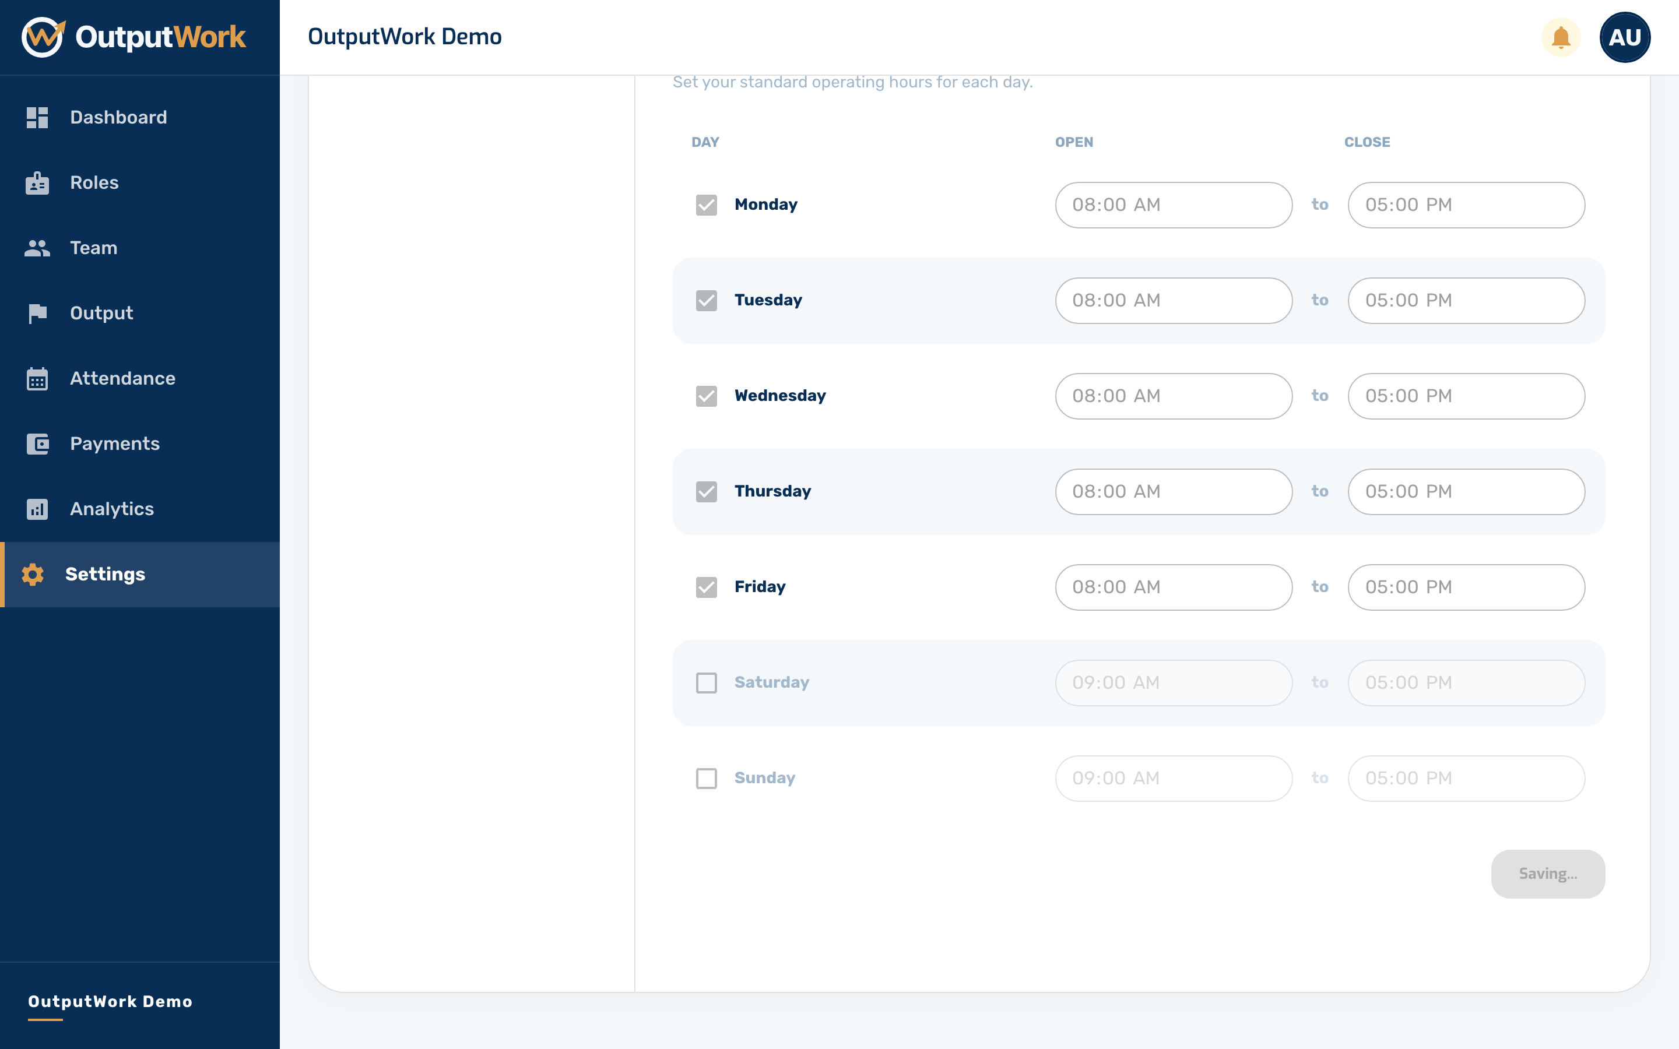Edit Thursday open time field

(x=1173, y=491)
